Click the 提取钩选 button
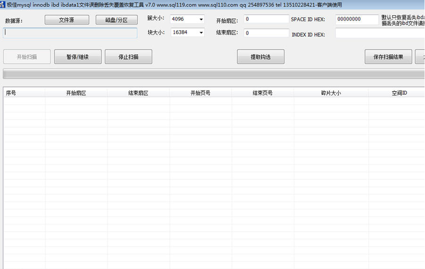This screenshot has width=425, height=269. 260,57
